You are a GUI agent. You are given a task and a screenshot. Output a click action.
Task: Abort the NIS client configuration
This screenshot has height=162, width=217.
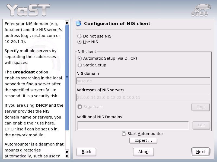point(143,152)
